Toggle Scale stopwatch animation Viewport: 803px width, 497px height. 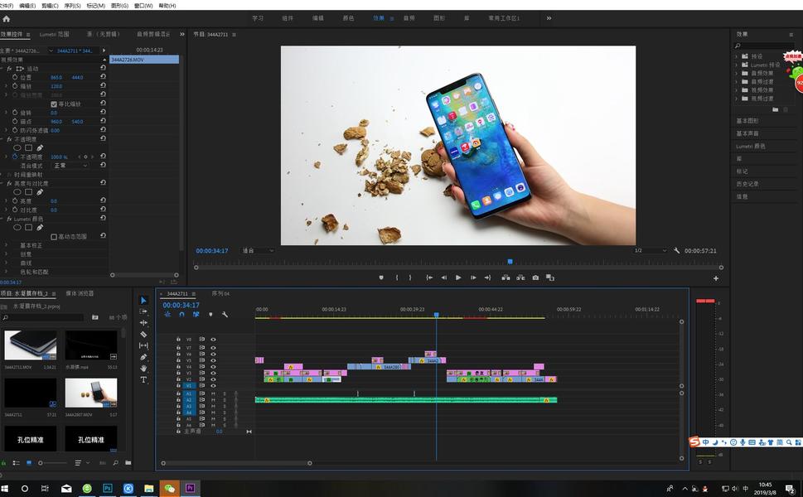[x=15, y=86]
